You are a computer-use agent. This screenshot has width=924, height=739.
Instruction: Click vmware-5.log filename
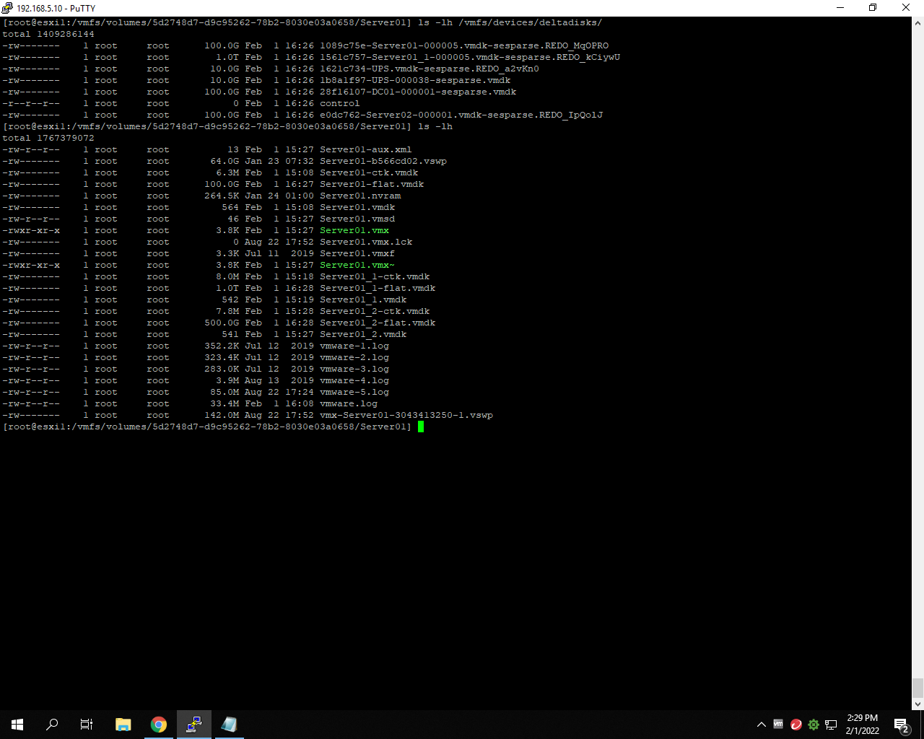354,392
